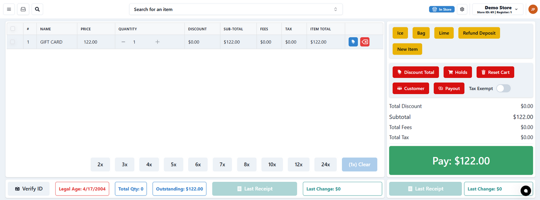Open the hamburger menu icon

pyautogui.click(x=9, y=9)
